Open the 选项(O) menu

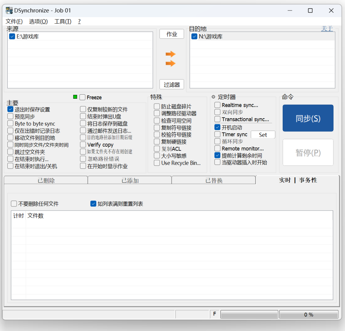(x=38, y=21)
